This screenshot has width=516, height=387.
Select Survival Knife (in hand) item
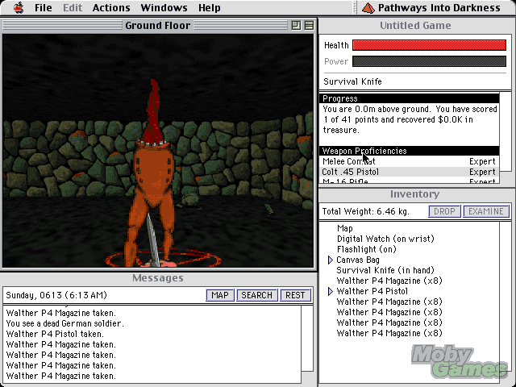(x=385, y=271)
